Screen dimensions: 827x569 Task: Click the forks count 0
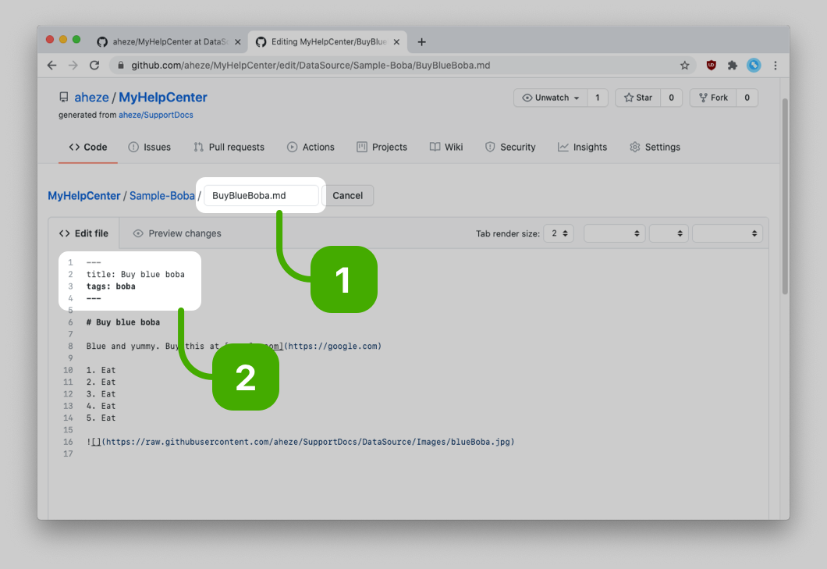click(747, 98)
